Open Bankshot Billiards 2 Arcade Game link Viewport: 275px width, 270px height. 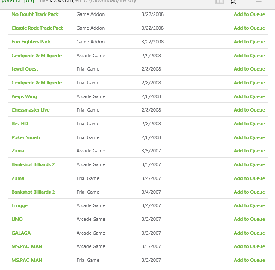click(33, 164)
